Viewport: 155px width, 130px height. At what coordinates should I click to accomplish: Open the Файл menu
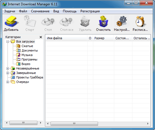click(x=23, y=11)
